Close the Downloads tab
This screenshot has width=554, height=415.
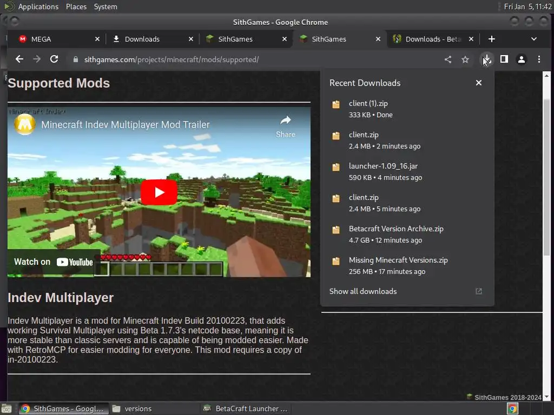(191, 39)
